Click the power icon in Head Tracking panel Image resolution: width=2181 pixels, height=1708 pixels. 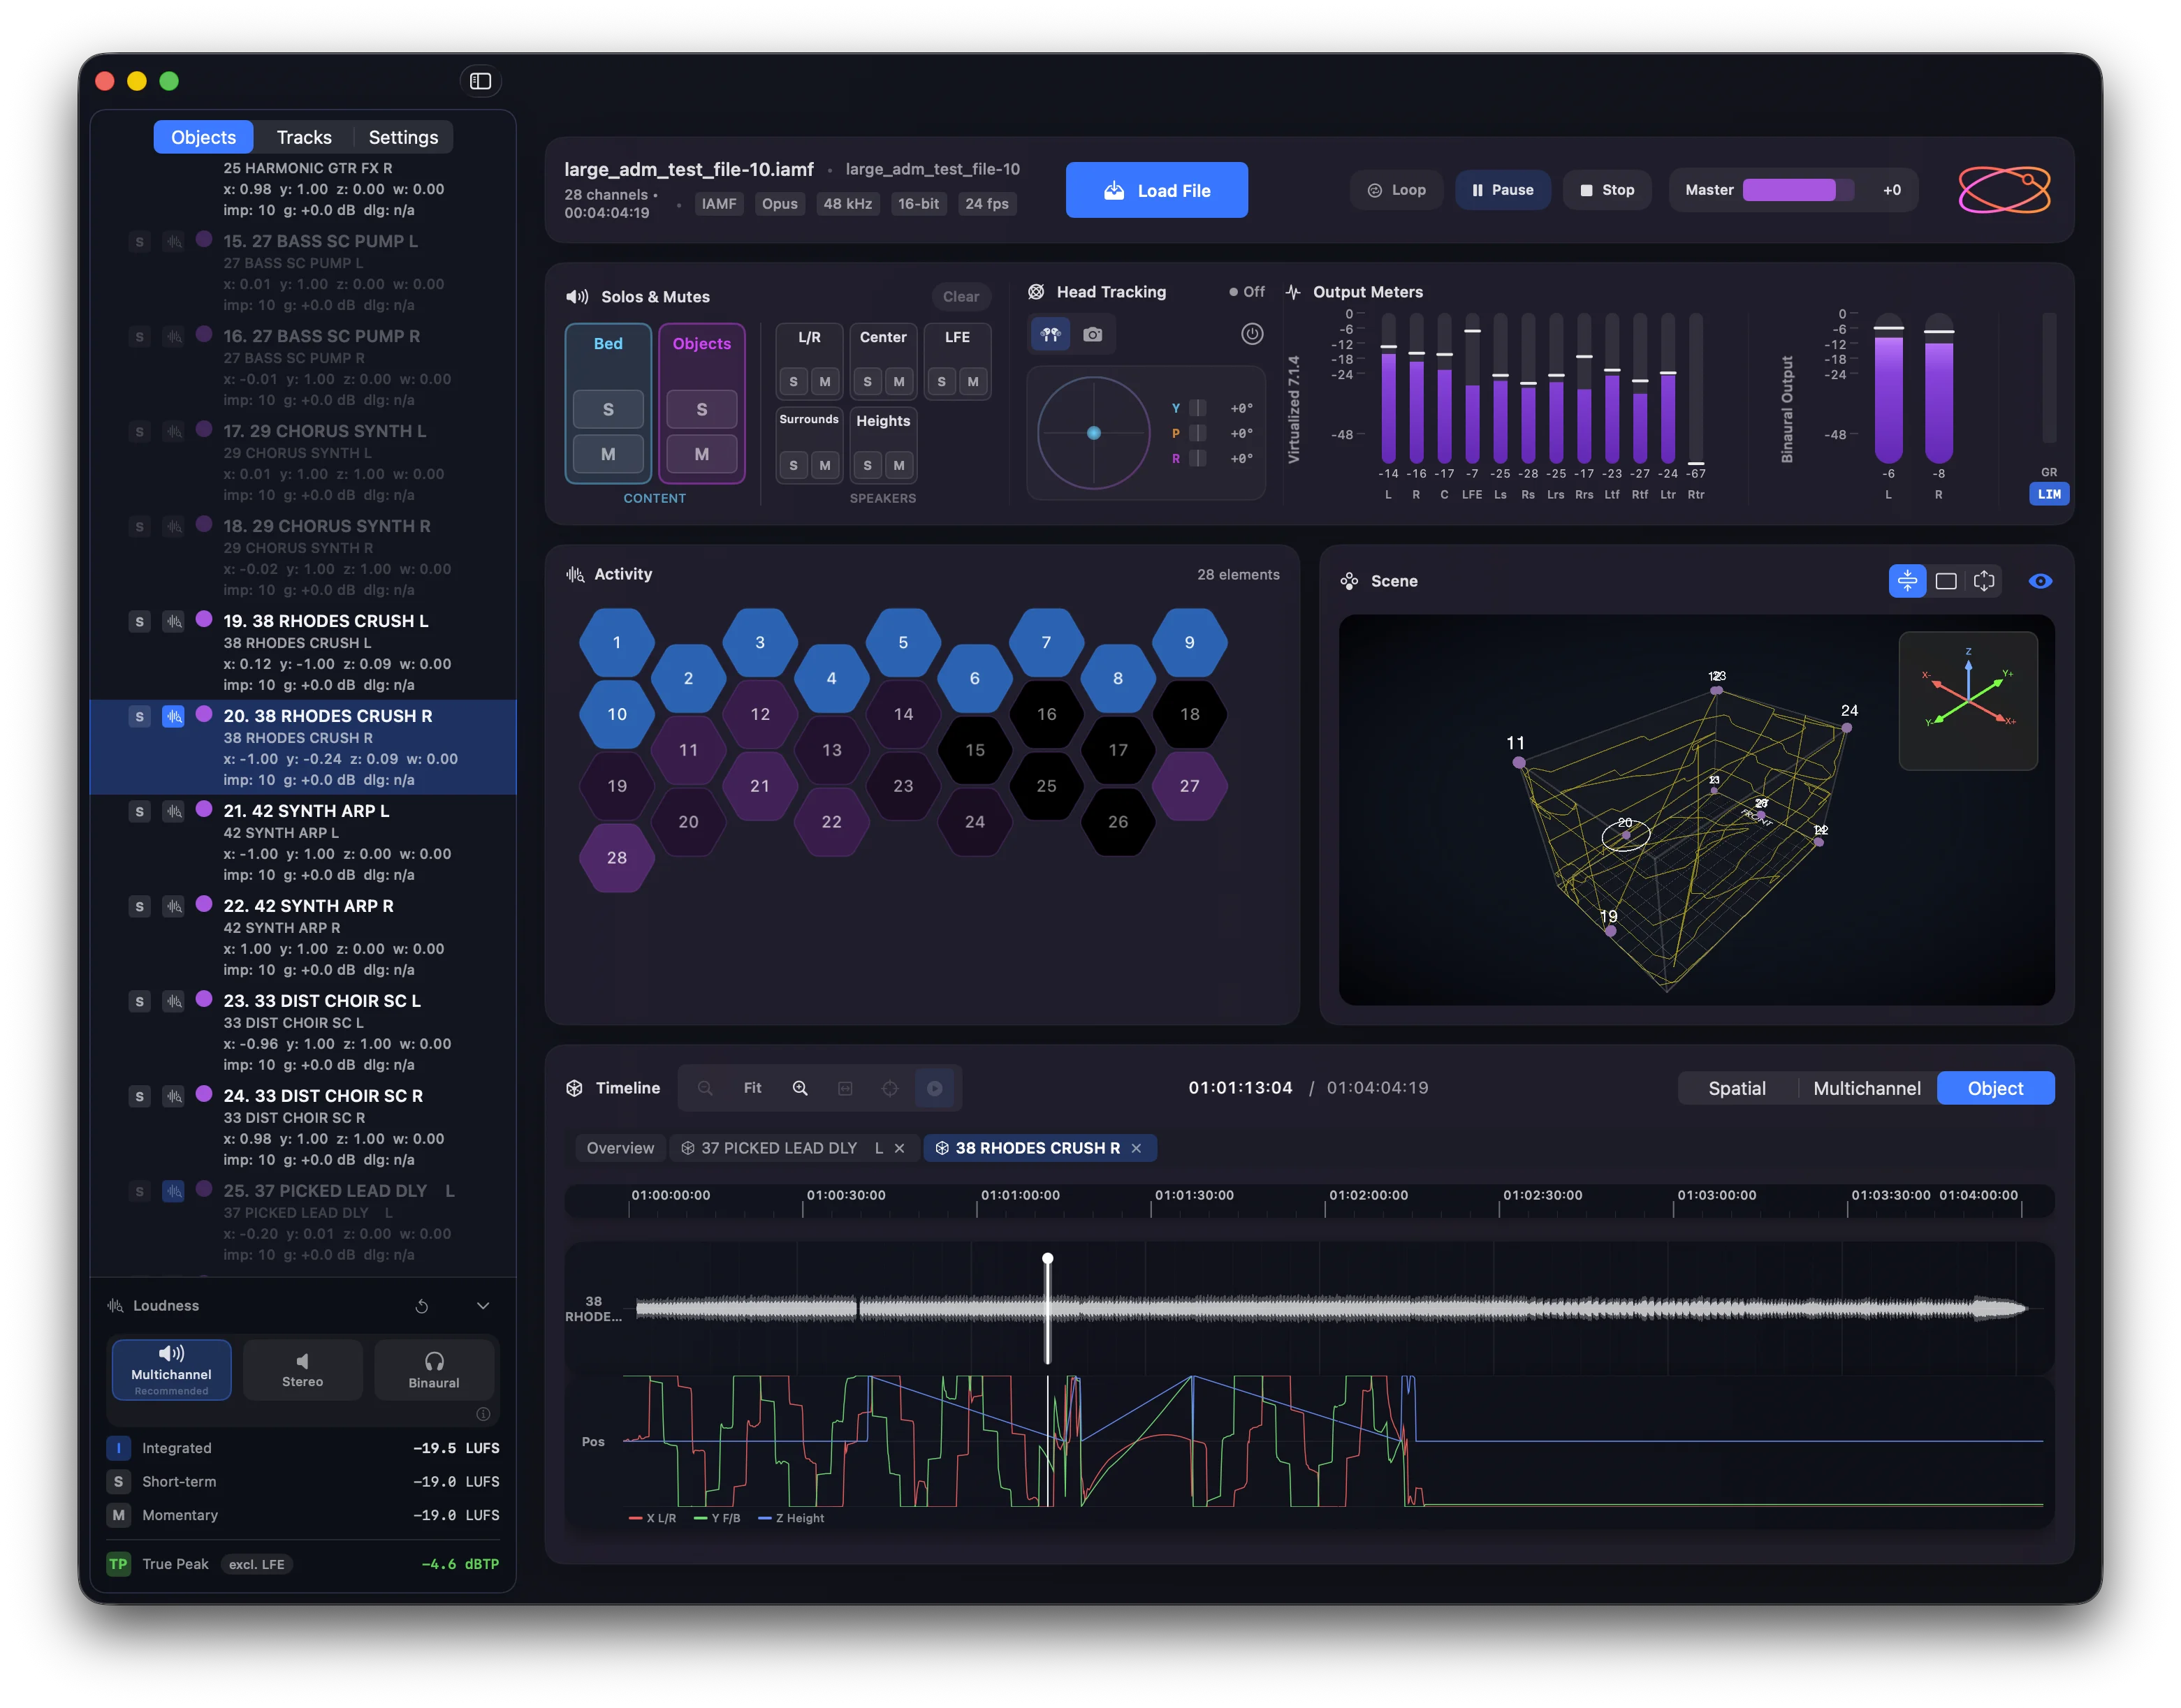coord(1252,334)
